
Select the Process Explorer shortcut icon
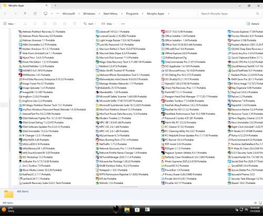(229, 32)
